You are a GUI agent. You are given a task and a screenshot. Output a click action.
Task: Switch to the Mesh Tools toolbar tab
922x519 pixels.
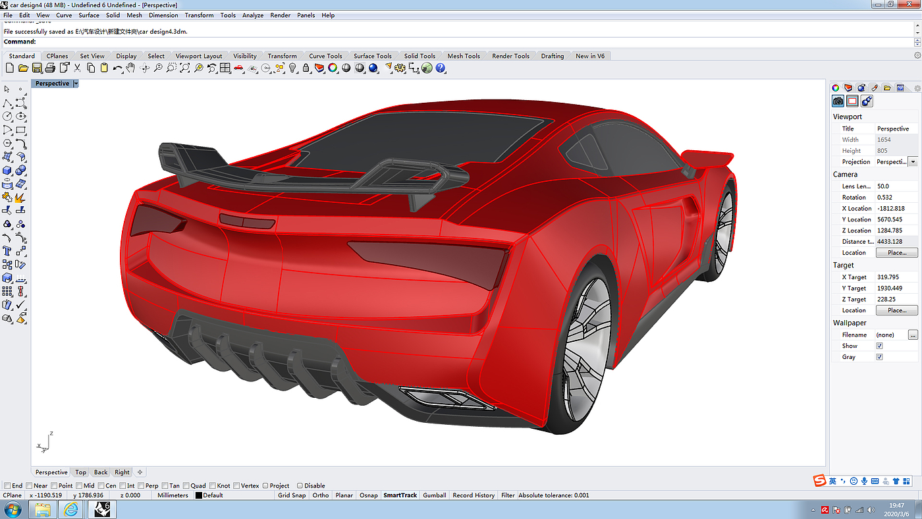coord(464,56)
